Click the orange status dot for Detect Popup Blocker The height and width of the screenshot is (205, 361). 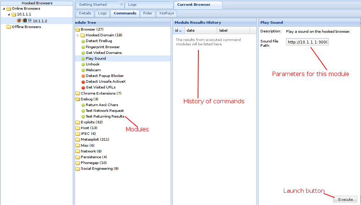point(83,76)
